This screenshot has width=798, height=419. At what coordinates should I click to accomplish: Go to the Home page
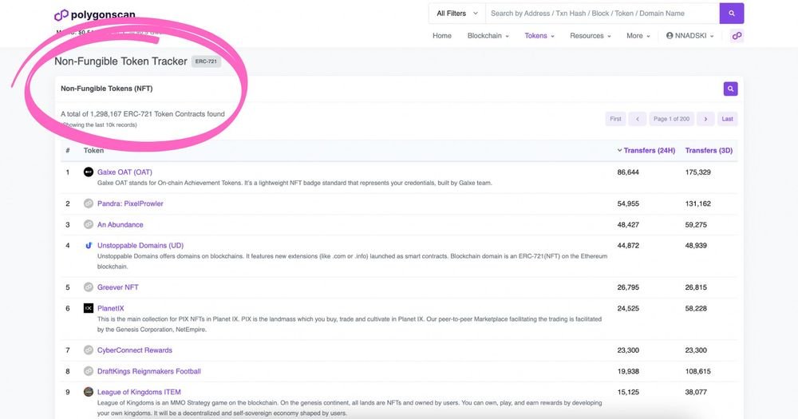[x=441, y=36]
